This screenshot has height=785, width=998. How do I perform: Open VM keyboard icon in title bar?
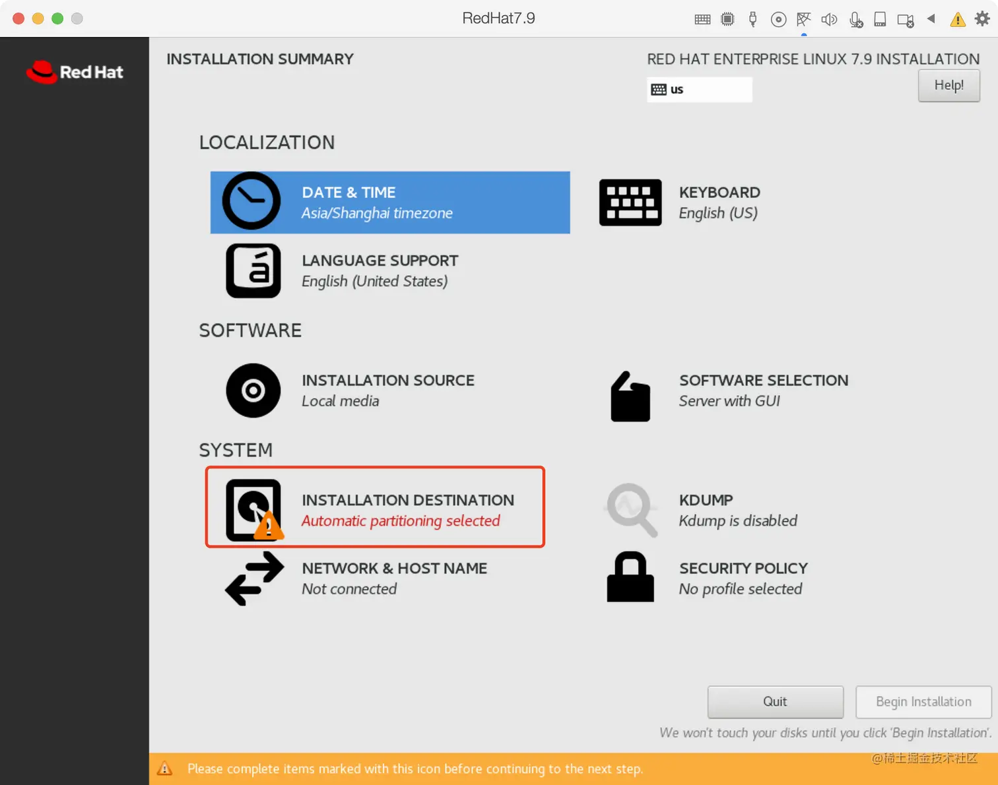(702, 19)
